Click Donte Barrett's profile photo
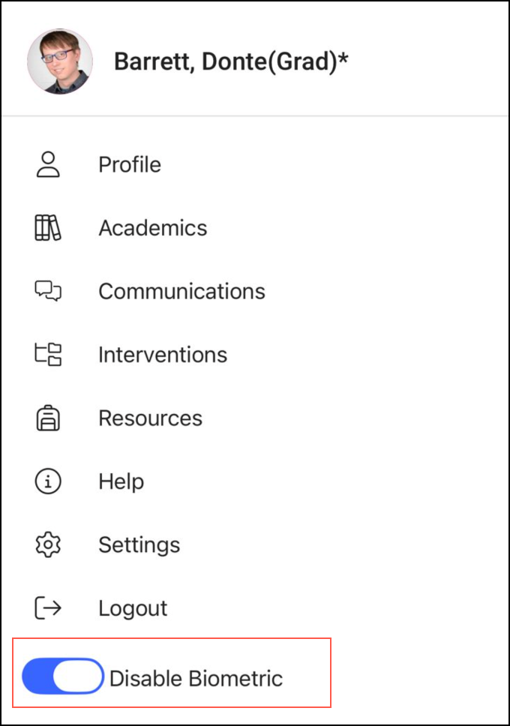510x726 pixels. tap(60, 61)
